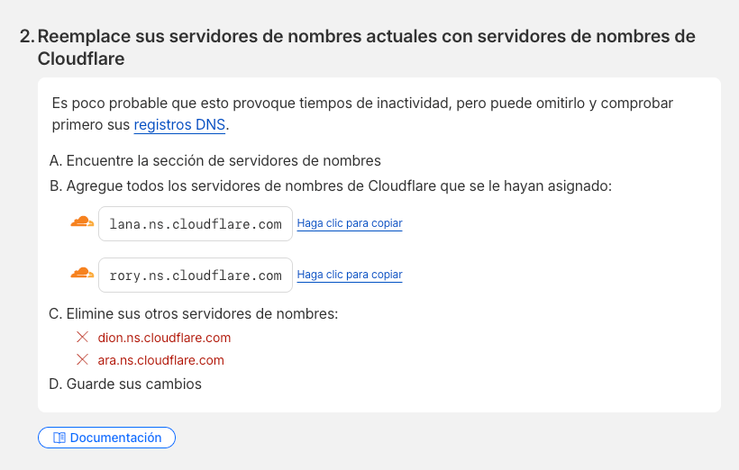The height and width of the screenshot is (470, 739).
Task: Click the red X beside ara.ns.cloudflare.com
Action: (82, 360)
